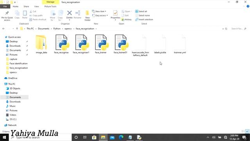Click opencv in the breadcrumb path
The height and width of the screenshot is (141, 250).
pos(68,29)
